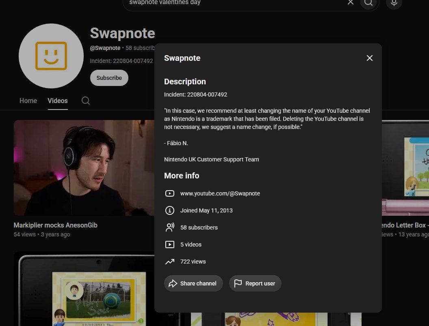Click Share channel button
This screenshot has height=326, width=429.
click(x=193, y=283)
